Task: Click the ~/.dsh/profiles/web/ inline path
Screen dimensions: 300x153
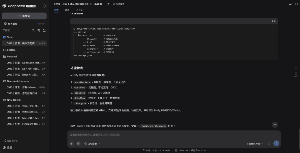Action: pyautogui.click(x=153, y=126)
